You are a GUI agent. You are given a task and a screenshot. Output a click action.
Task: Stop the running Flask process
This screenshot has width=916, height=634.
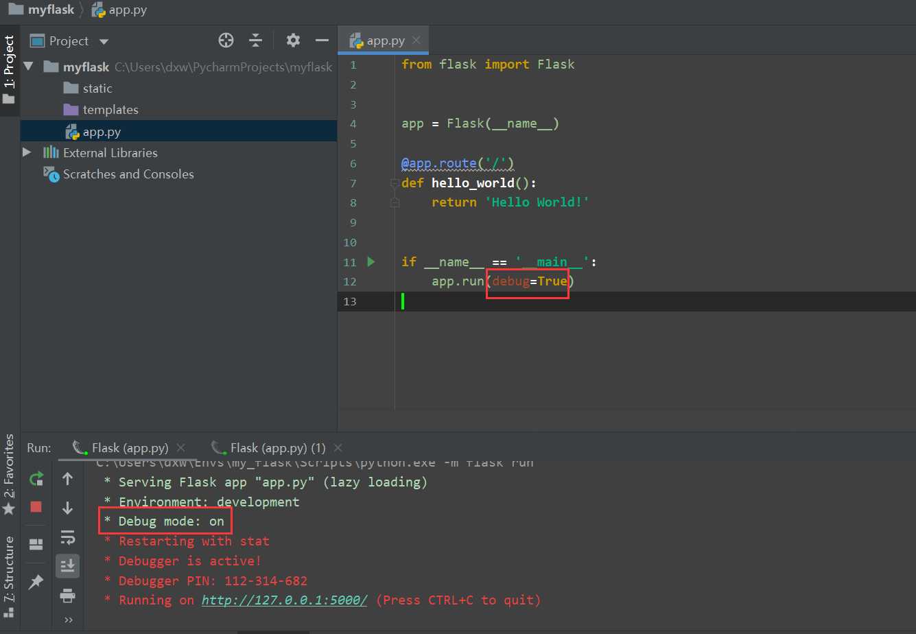pos(36,507)
